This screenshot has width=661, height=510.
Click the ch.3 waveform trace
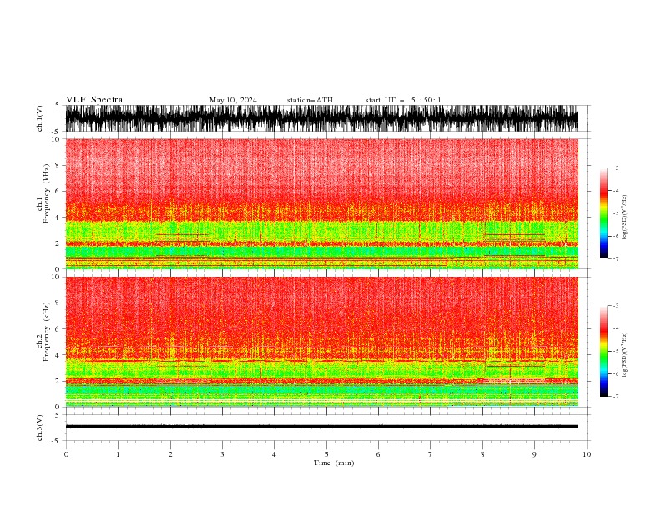pos(321,427)
